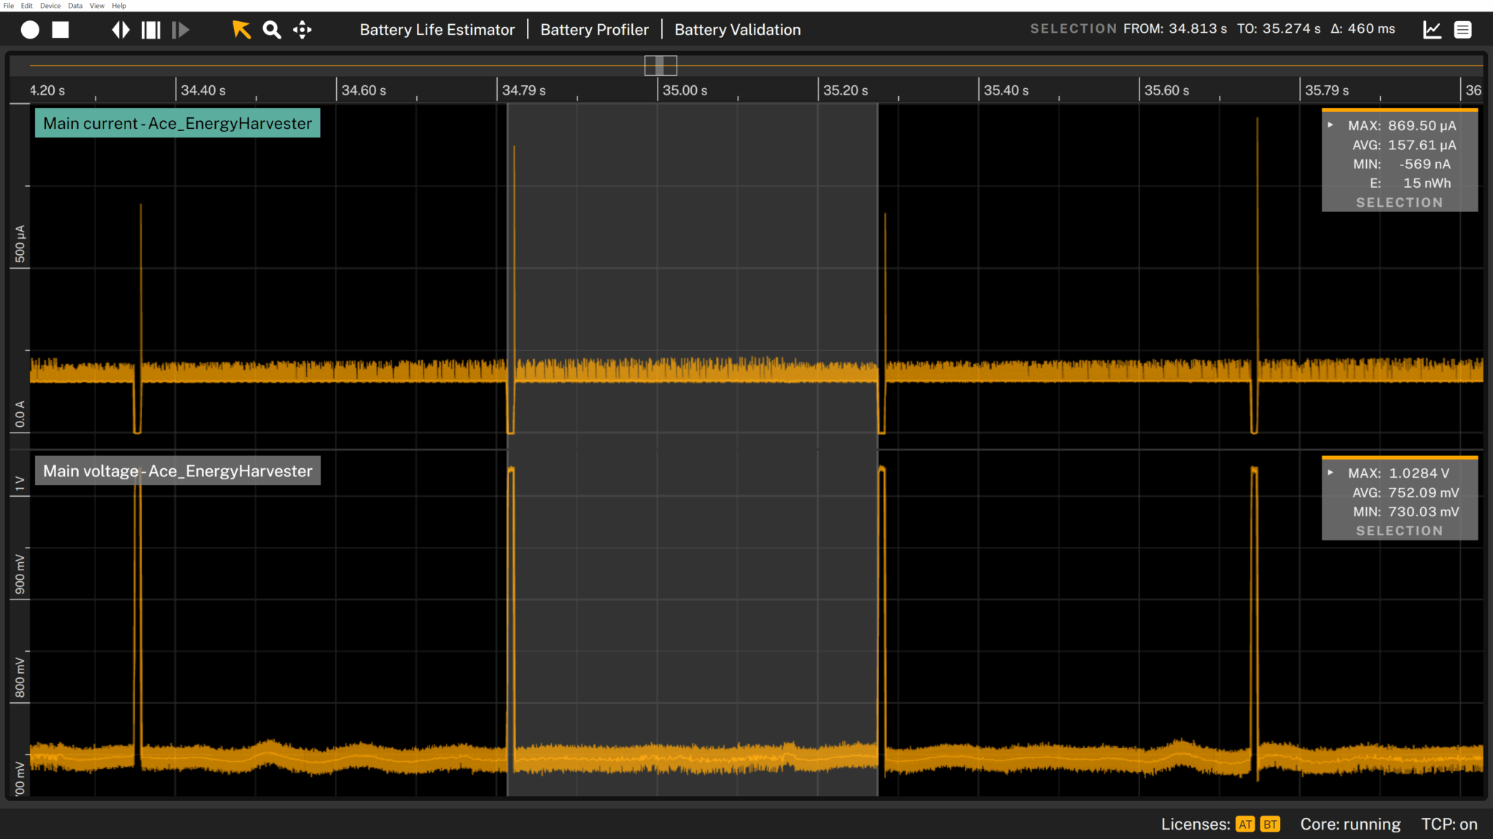Click the overview timeline position handle

(x=660, y=66)
